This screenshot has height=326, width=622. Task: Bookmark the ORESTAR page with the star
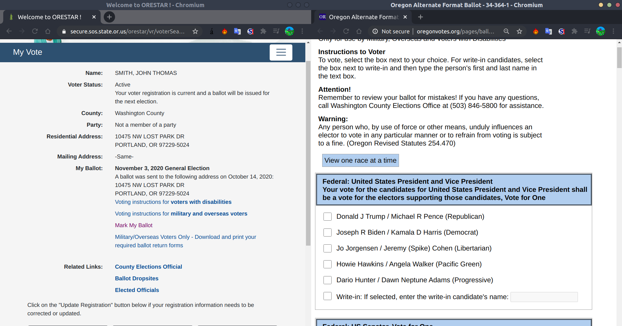point(195,31)
